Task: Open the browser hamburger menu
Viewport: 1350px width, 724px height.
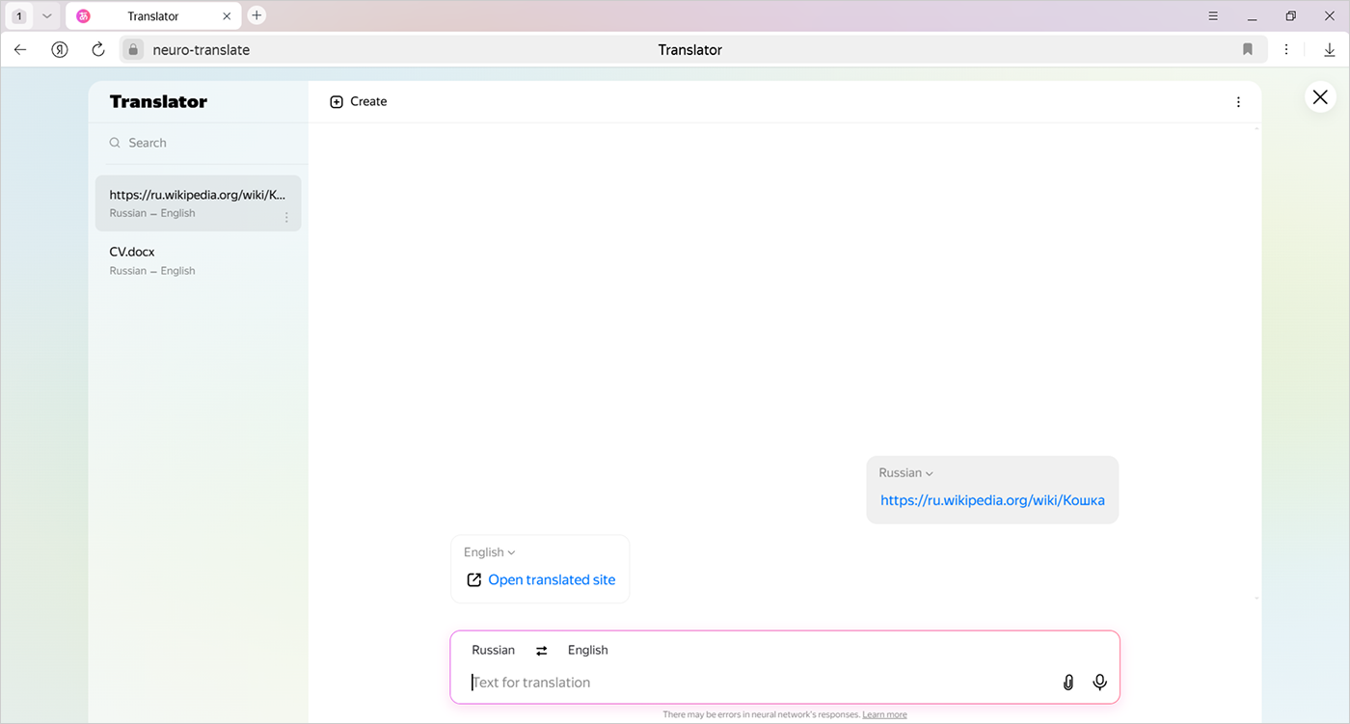Action: point(1212,15)
